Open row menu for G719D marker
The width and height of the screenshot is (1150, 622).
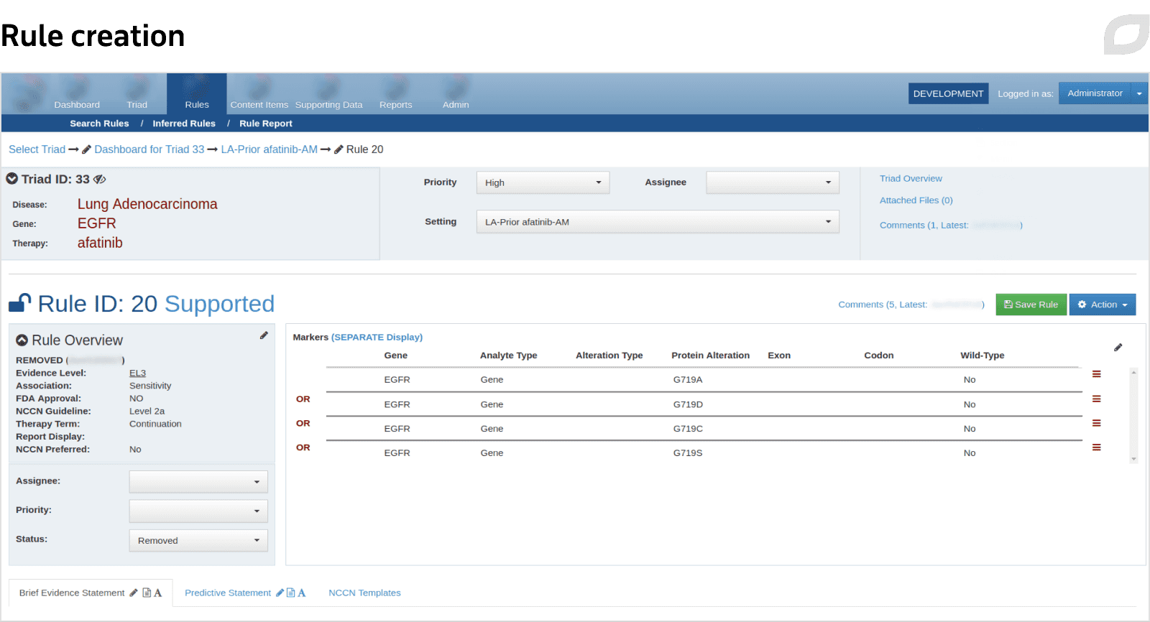click(x=1096, y=399)
